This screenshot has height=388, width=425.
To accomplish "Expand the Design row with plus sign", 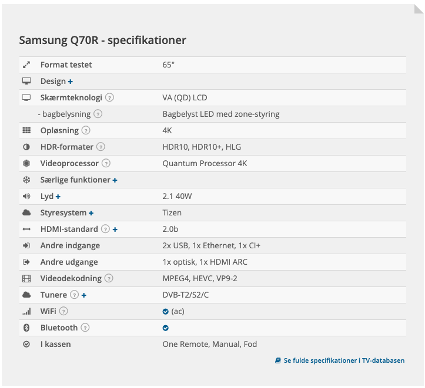I will (x=71, y=81).
